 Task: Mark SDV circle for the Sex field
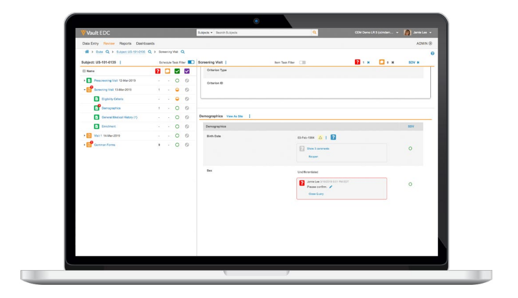point(411,184)
